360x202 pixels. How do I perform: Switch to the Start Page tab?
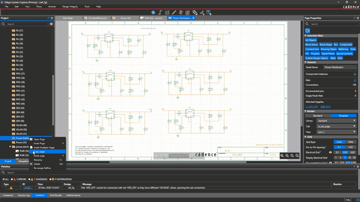[68, 18]
